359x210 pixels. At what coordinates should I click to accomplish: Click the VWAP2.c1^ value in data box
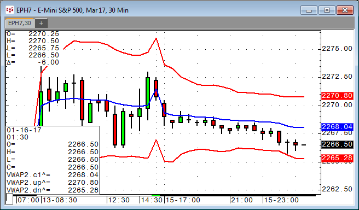(83, 175)
